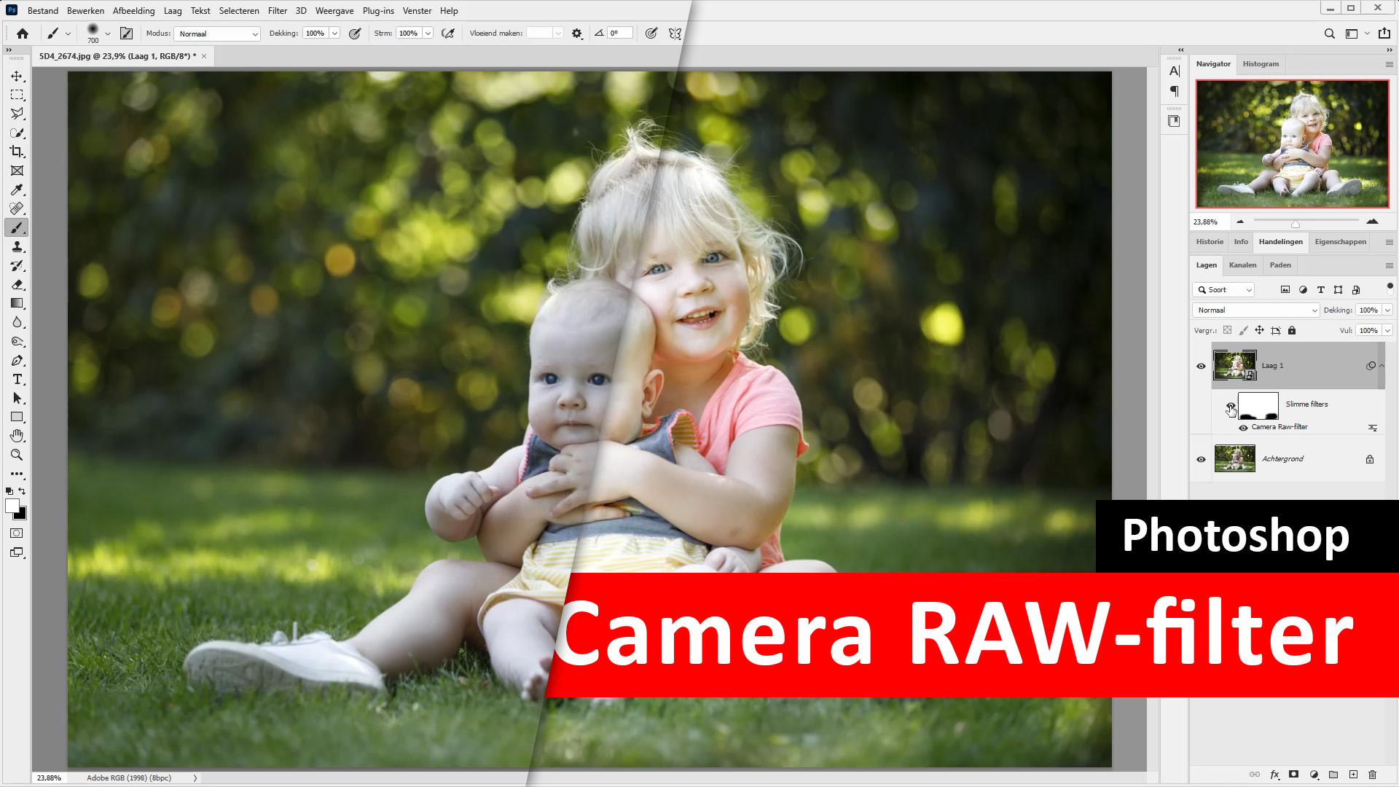Select the Clone Stamp tool
Image resolution: width=1399 pixels, height=787 pixels.
(17, 247)
